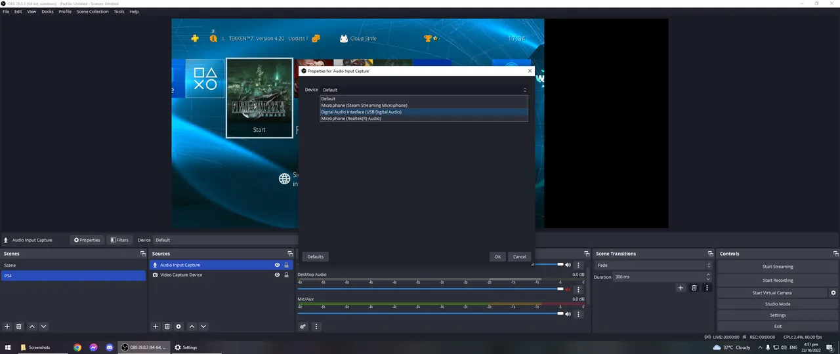The image size is (840, 354).
Task: Open source properties gear in Sources toolbar
Action: coord(178,326)
